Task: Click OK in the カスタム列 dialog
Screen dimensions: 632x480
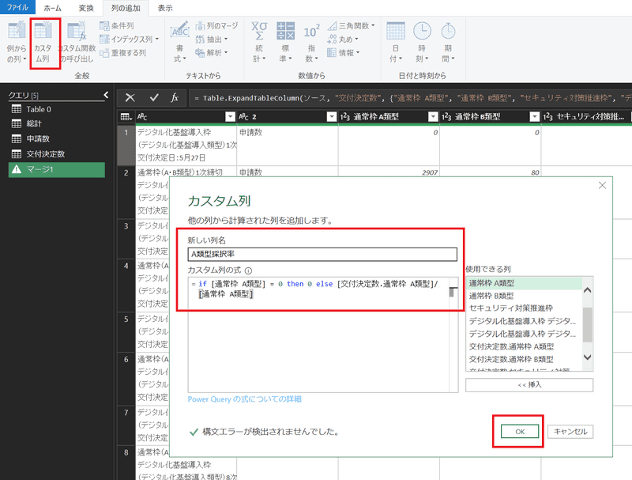Action: (x=519, y=431)
